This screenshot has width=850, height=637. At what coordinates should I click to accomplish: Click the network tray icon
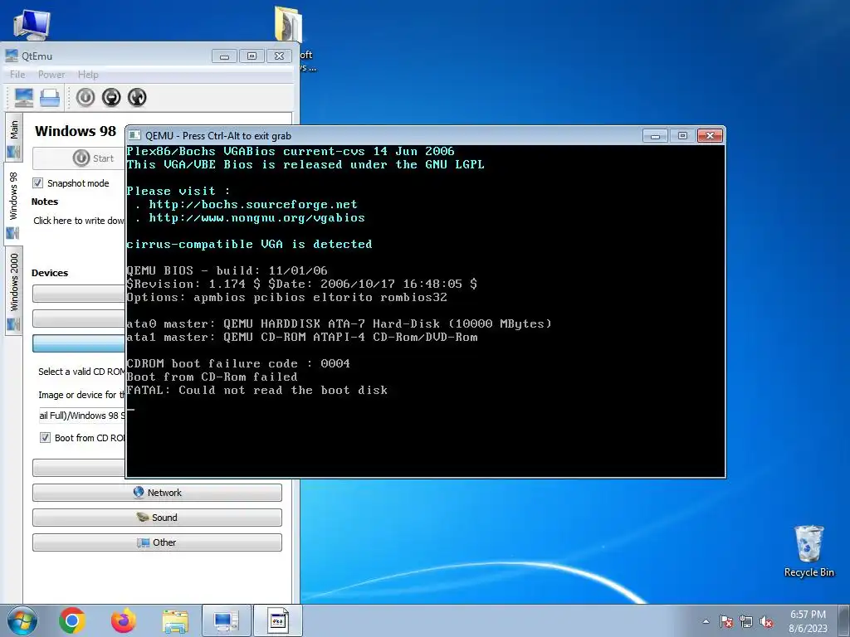pyautogui.click(x=746, y=621)
